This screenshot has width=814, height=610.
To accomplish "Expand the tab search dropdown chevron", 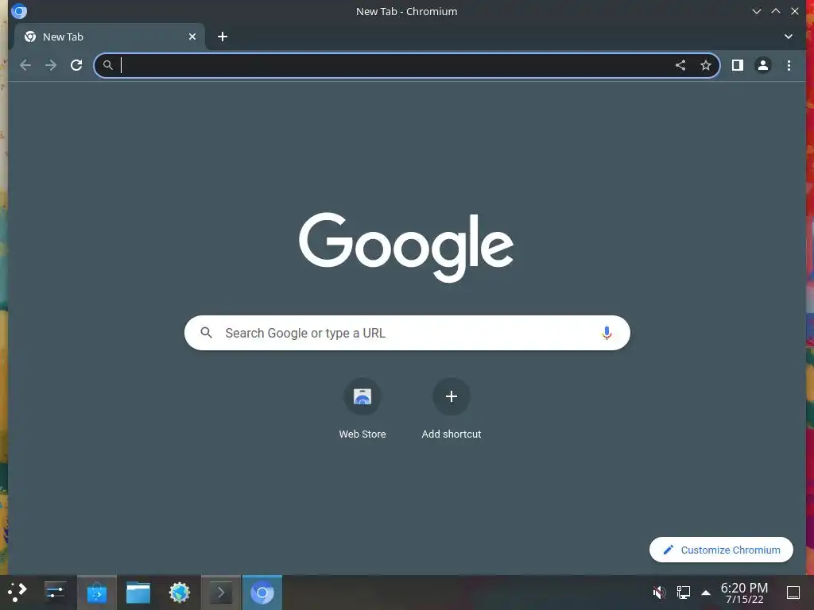I will (x=788, y=37).
